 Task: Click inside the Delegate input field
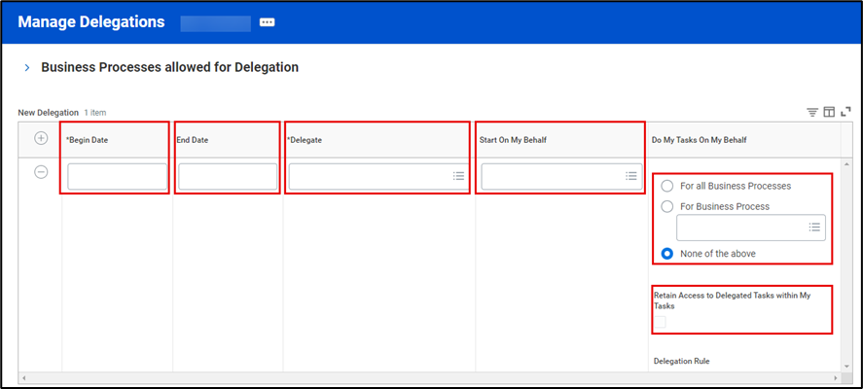point(370,176)
